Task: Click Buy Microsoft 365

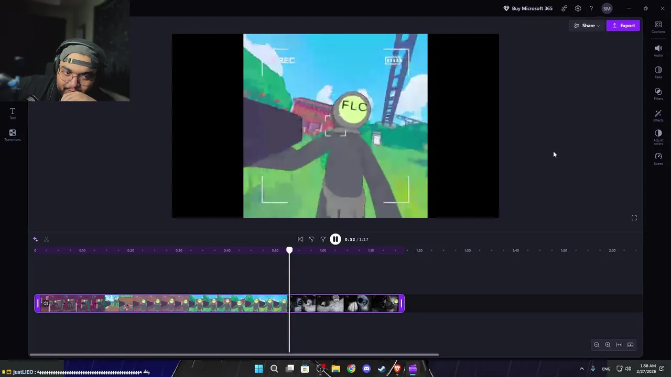Action: pos(527,8)
